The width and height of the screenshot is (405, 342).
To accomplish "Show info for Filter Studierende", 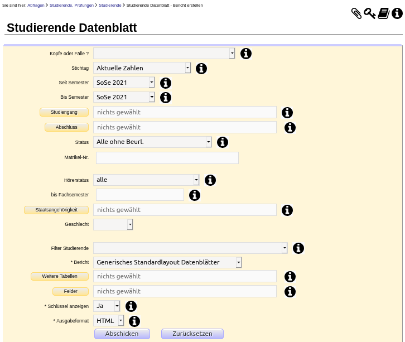I will click(298, 248).
